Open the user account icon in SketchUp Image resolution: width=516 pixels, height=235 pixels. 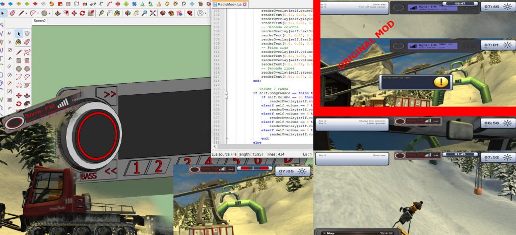click(200, 13)
